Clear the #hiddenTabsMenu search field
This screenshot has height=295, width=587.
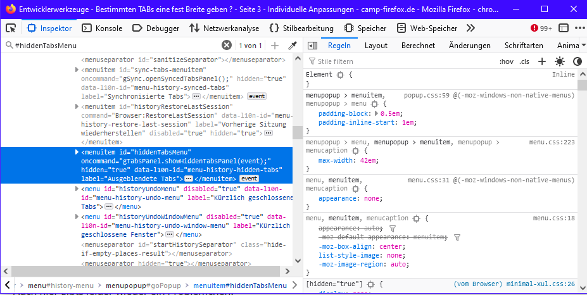tap(227, 46)
